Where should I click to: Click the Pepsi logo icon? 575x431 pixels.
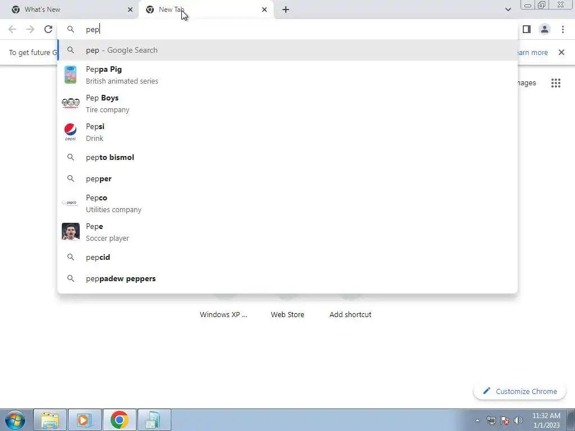pos(70,132)
